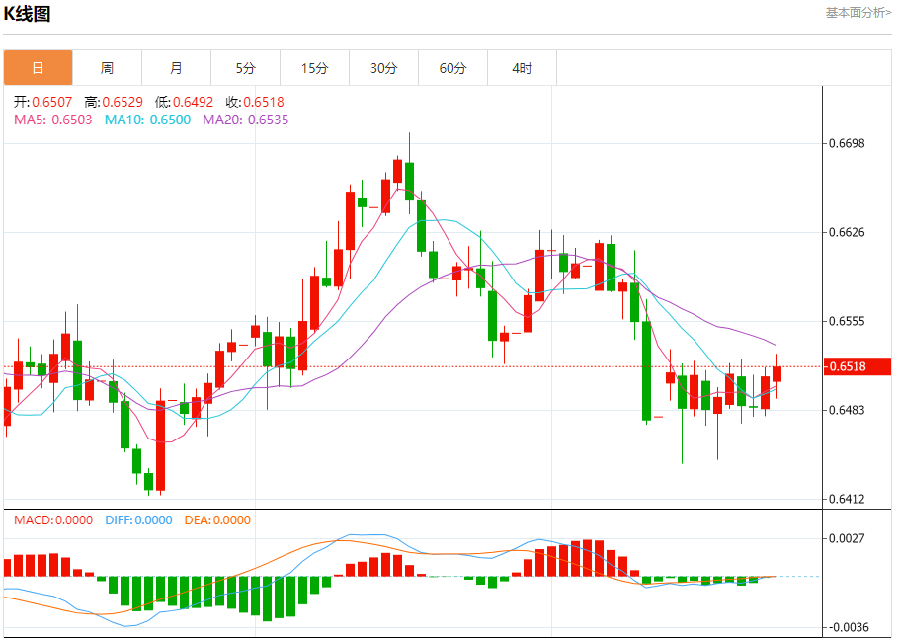The image size is (899, 638).
Task: Click the red 0.6518 current price tag
Action: pos(858,366)
